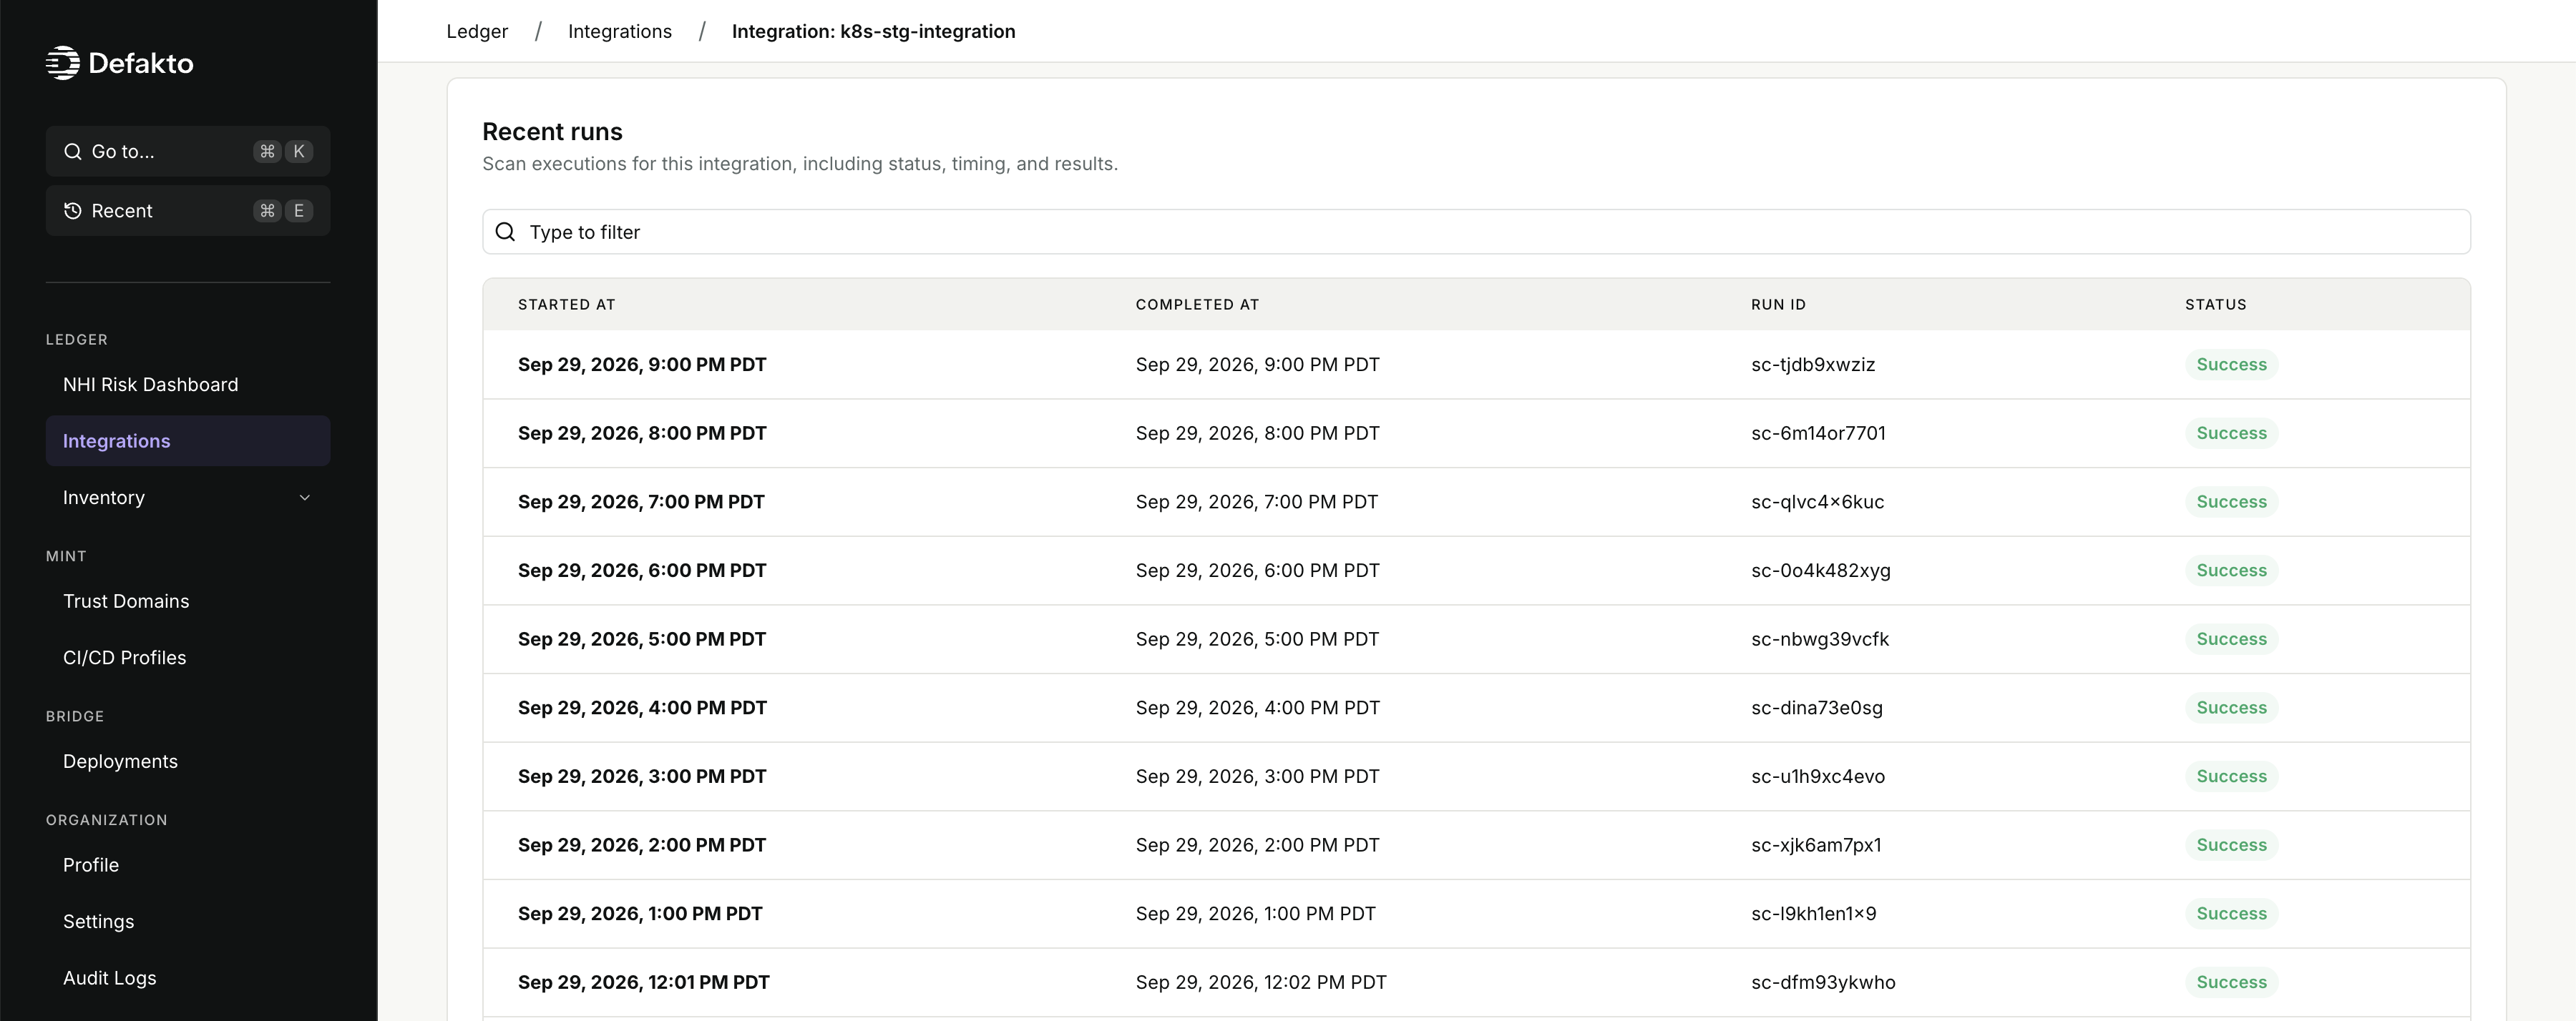Select run ID sc-qlvc4x6kuc
The width and height of the screenshot is (2576, 1021).
click(1817, 501)
